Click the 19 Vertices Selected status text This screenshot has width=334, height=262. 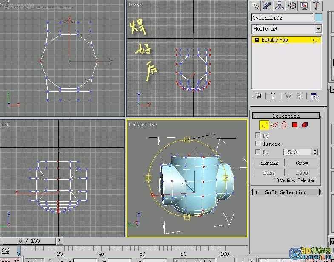(294, 180)
